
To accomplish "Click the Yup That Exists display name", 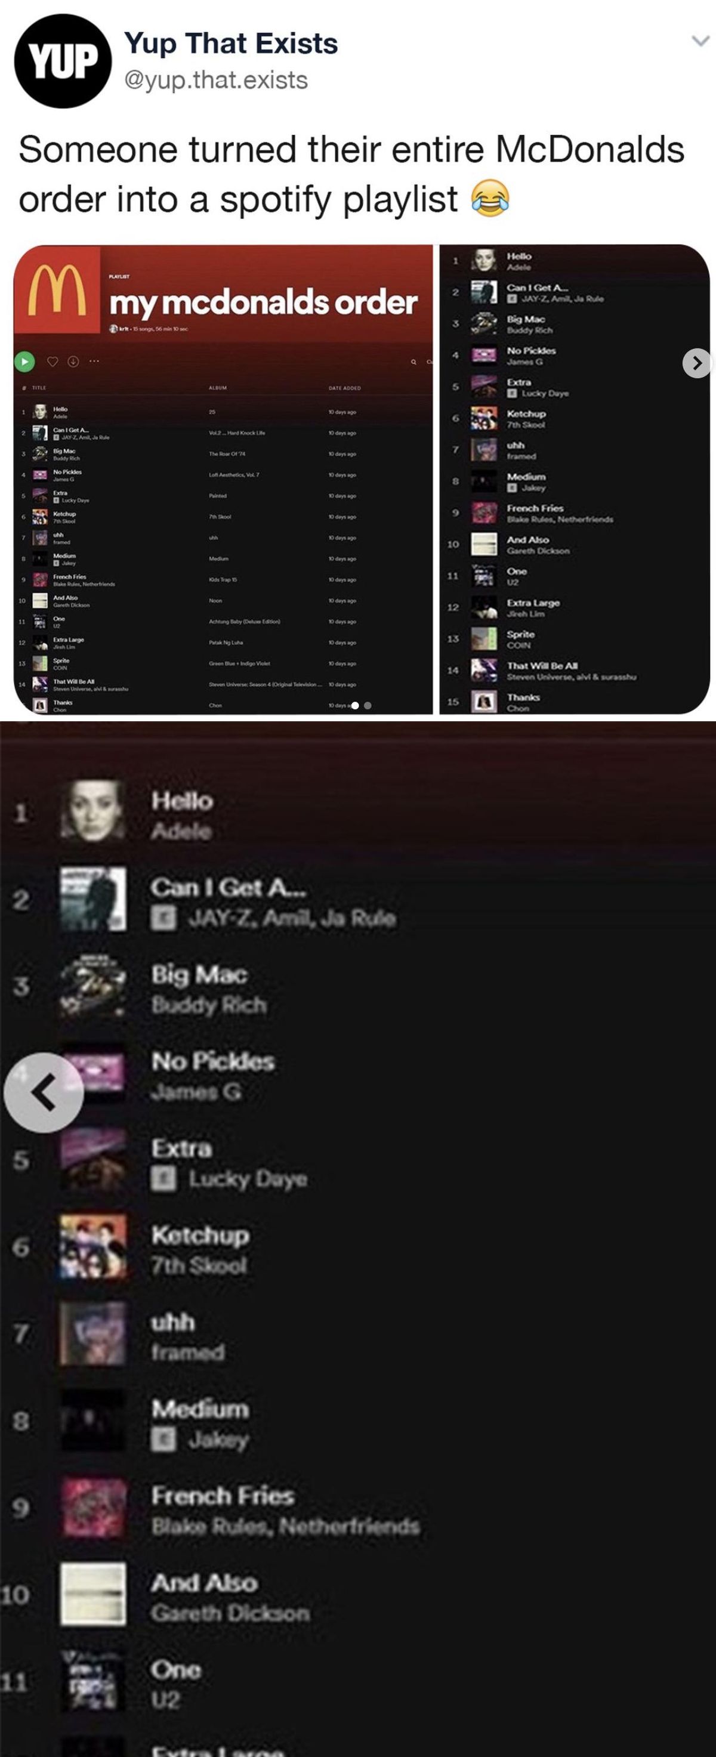I will point(230,43).
